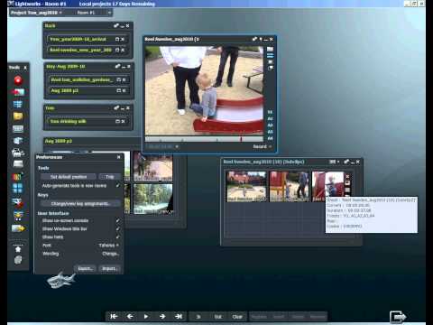Click the round gray icon at Tools panel bottom

[18, 260]
